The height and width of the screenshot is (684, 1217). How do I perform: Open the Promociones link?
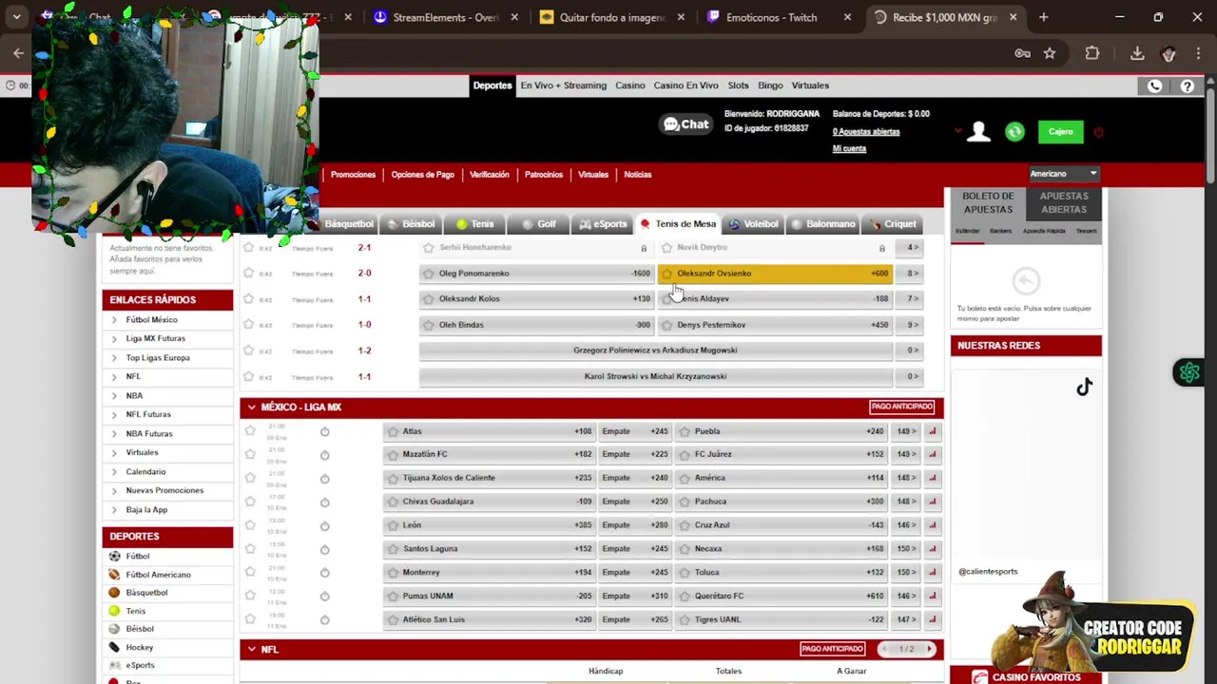click(x=353, y=175)
